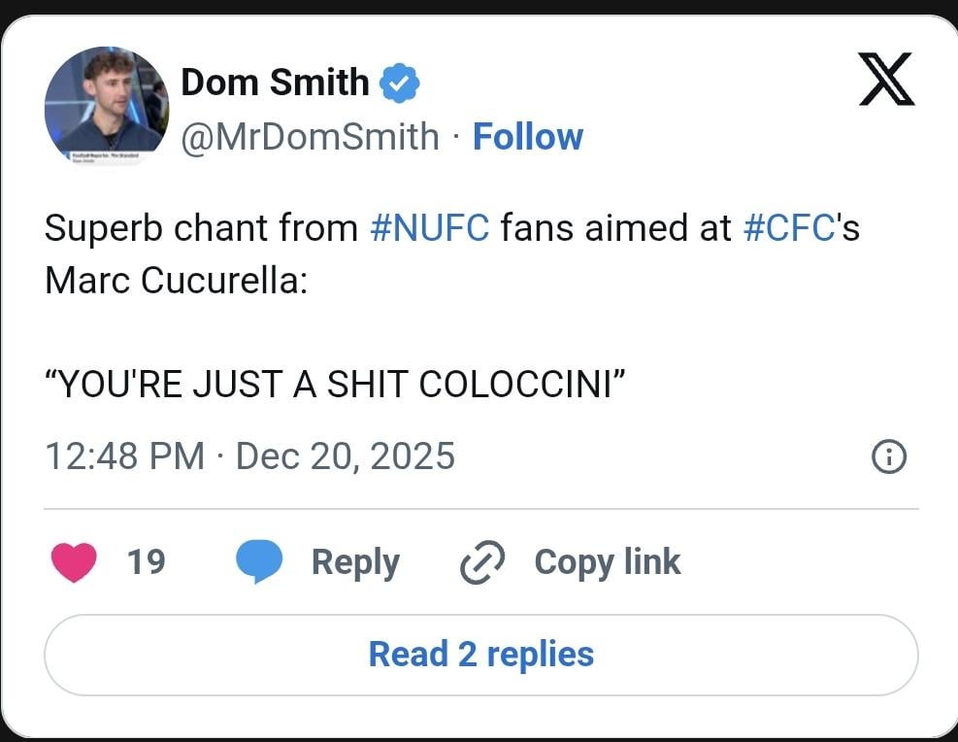Open the #CFC hashtag
The image size is (958, 742).
788,227
